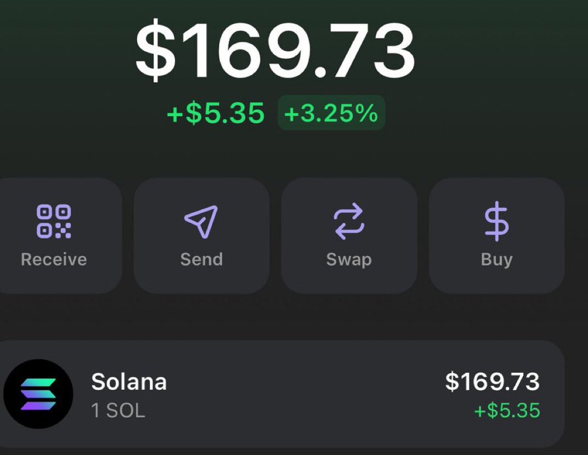Click the 1 SOL amount text

pos(118,411)
